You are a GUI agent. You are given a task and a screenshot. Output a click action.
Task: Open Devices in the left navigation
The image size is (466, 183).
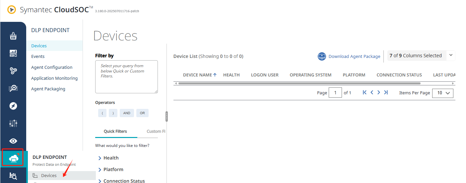[39, 46]
